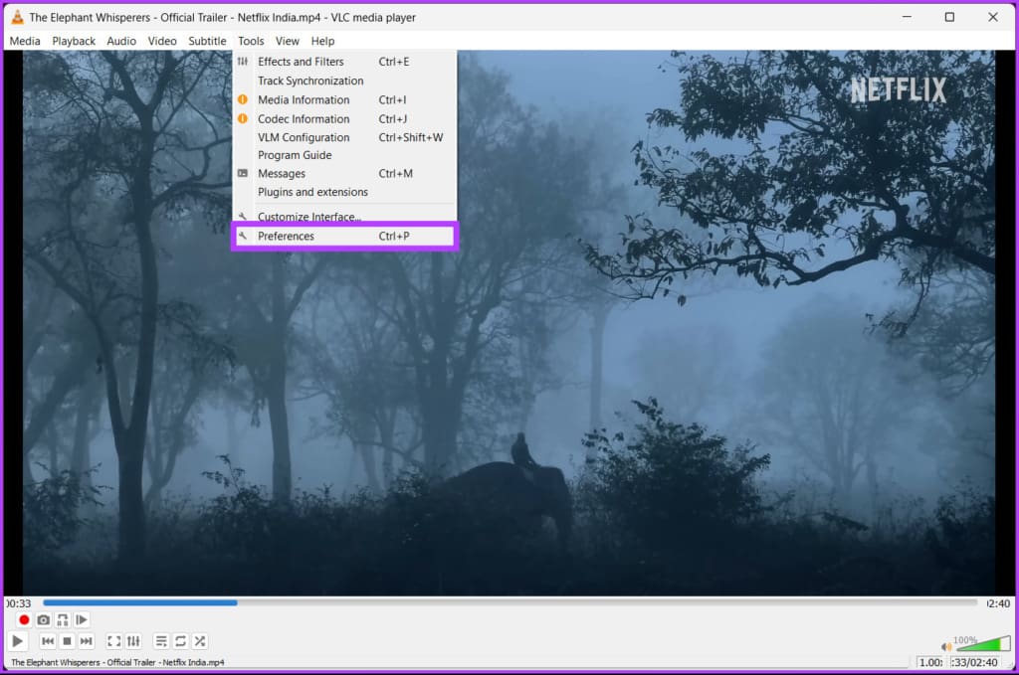Open the Audio menu
The width and height of the screenshot is (1019, 675).
coord(121,41)
